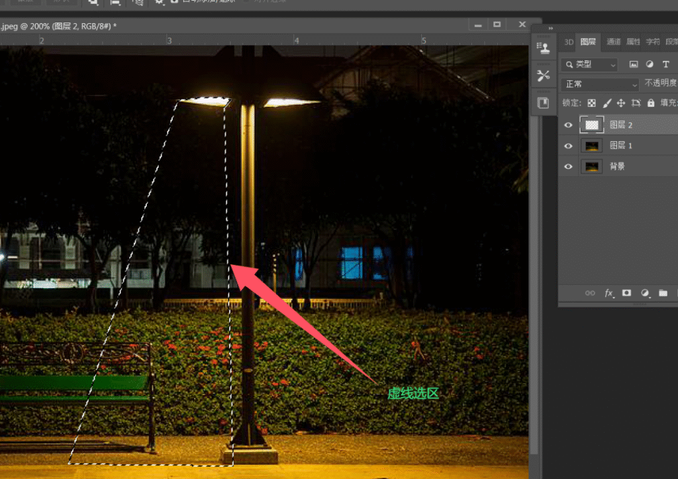
Task: Switch to the 通道 tab
Action: tap(614, 42)
